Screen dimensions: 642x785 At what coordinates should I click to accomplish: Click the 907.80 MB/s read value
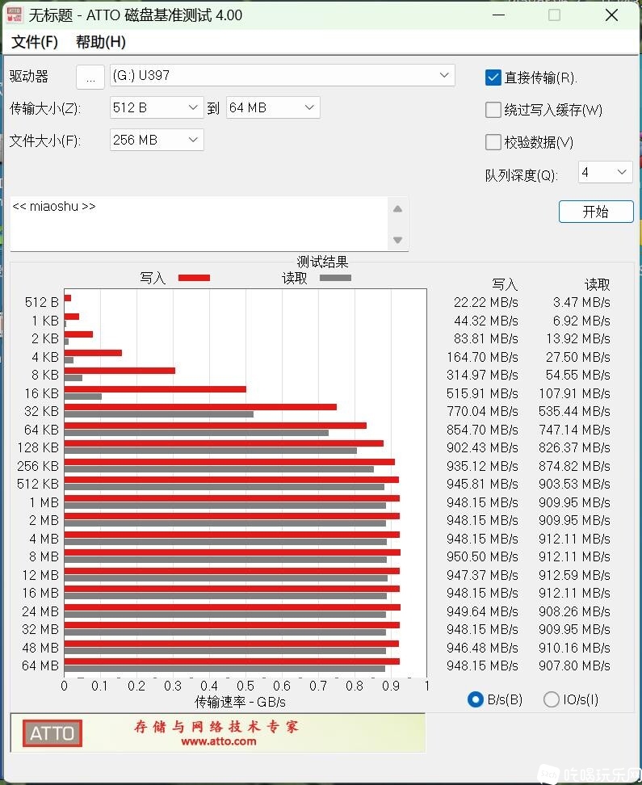574,665
